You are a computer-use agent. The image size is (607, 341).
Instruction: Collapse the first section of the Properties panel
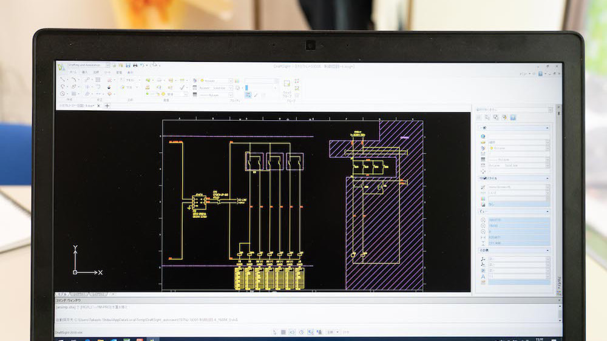click(x=548, y=128)
